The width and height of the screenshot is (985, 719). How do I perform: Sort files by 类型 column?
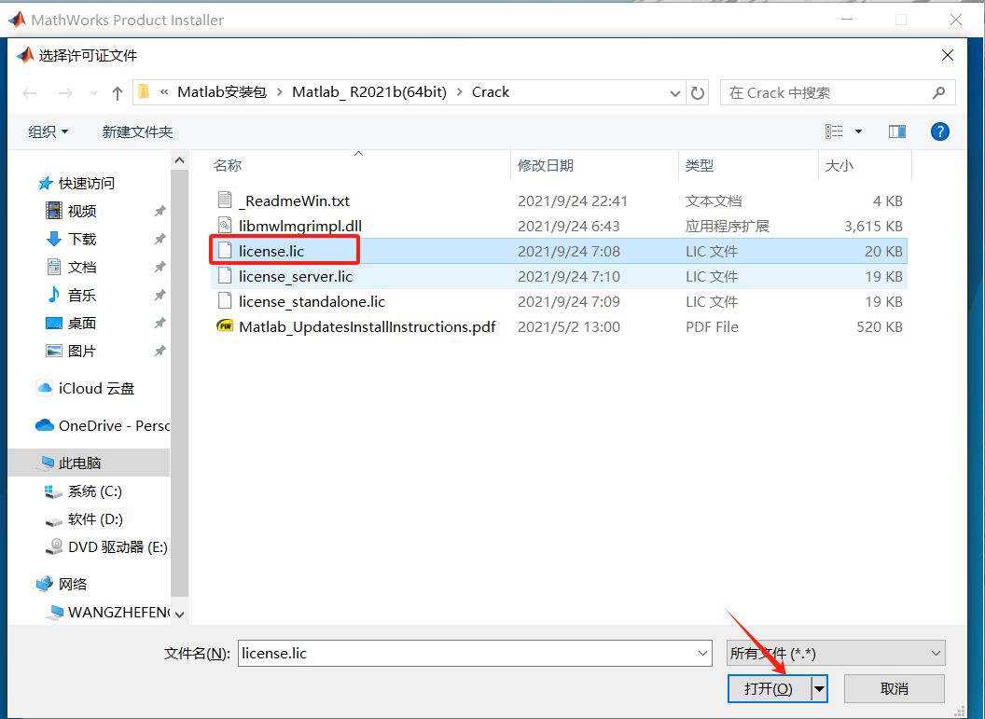[x=700, y=166]
